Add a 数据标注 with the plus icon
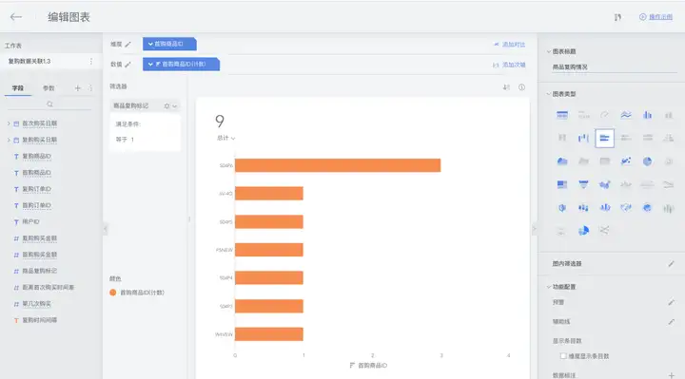 point(671,375)
